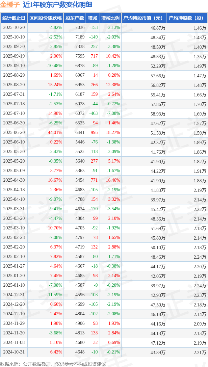The height and width of the screenshot is (367, 208).
Task: Select the 增减 column header
Action: pyautogui.click(x=92, y=18)
